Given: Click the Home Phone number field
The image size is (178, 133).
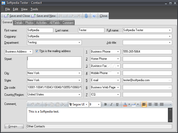Looking at the screenshot, I should point(147,59).
